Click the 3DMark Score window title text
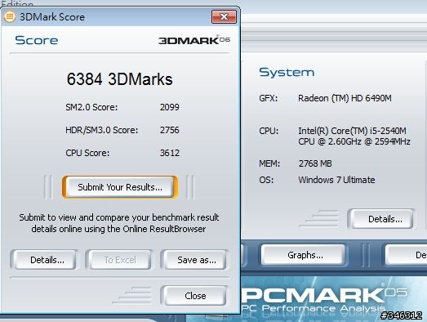 pos(52,17)
